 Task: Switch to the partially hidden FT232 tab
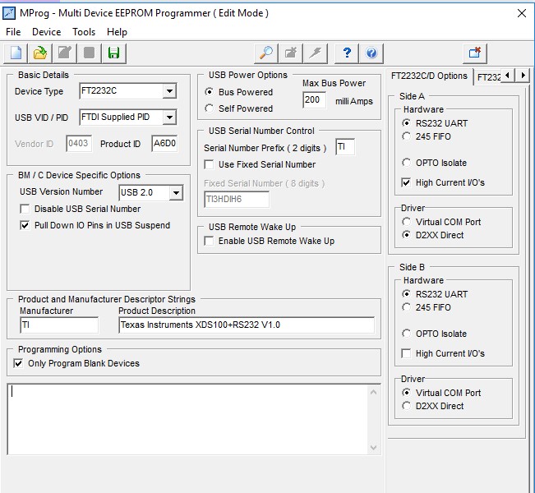(488, 77)
